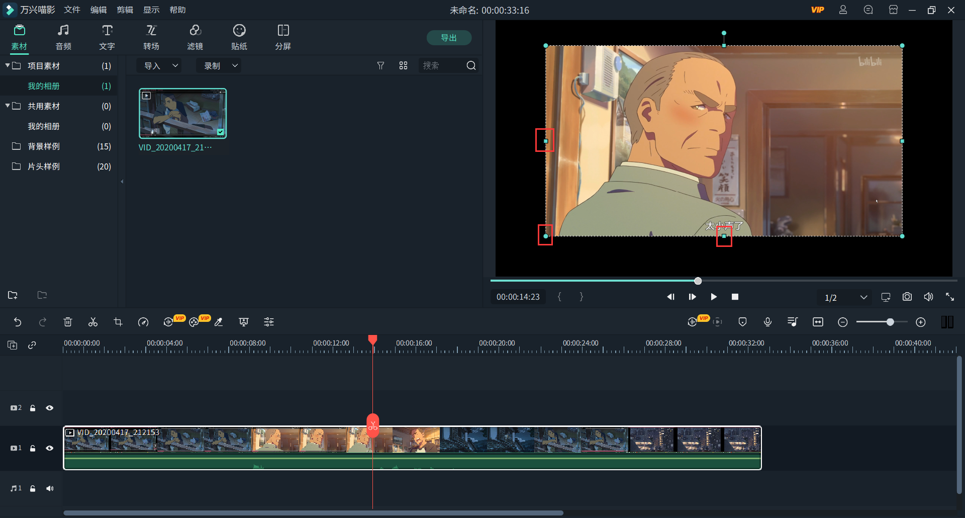Click the 导出 export button
This screenshot has width=965, height=518.
(x=448, y=38)
